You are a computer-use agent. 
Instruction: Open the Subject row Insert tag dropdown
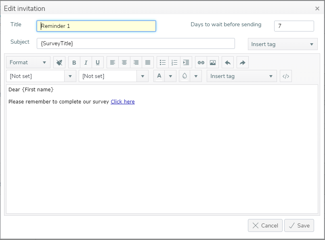click(x=283, y=44)
